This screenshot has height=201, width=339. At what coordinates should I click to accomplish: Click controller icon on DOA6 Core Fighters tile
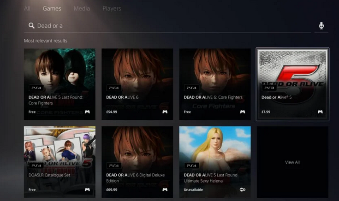[243, 112]
